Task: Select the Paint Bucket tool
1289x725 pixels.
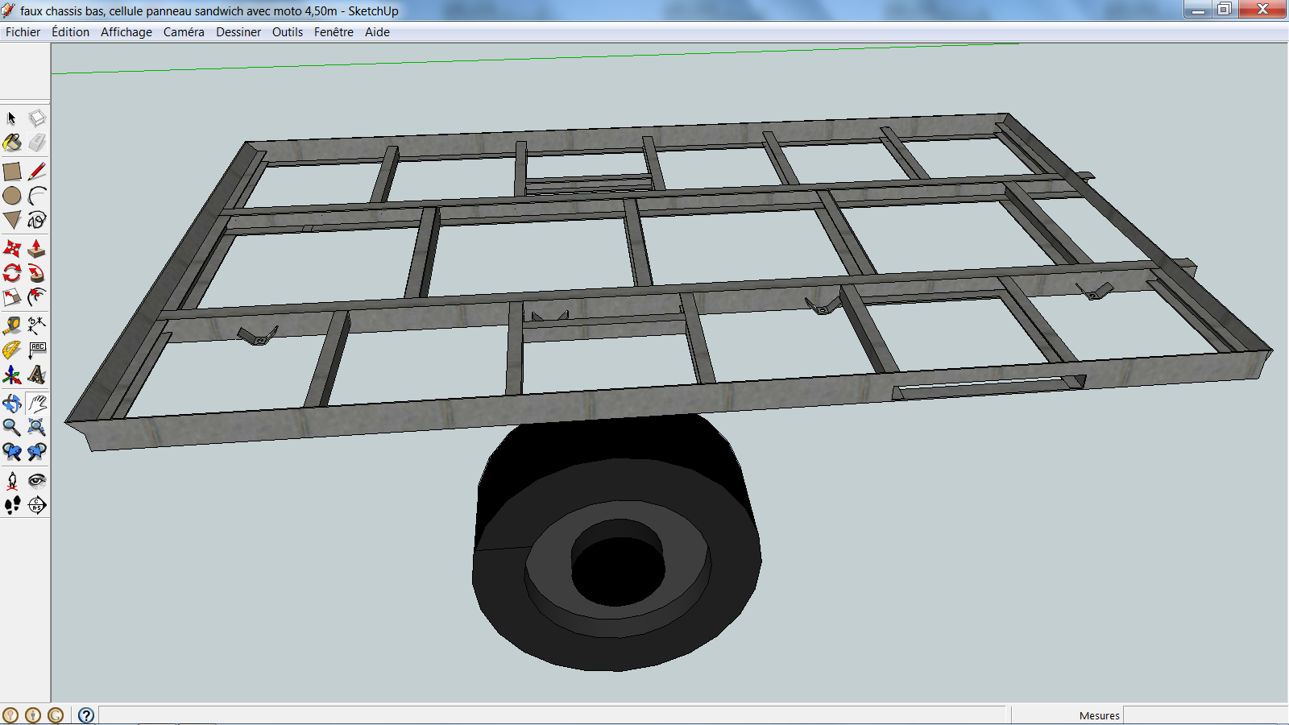Action: coord(12,143)
